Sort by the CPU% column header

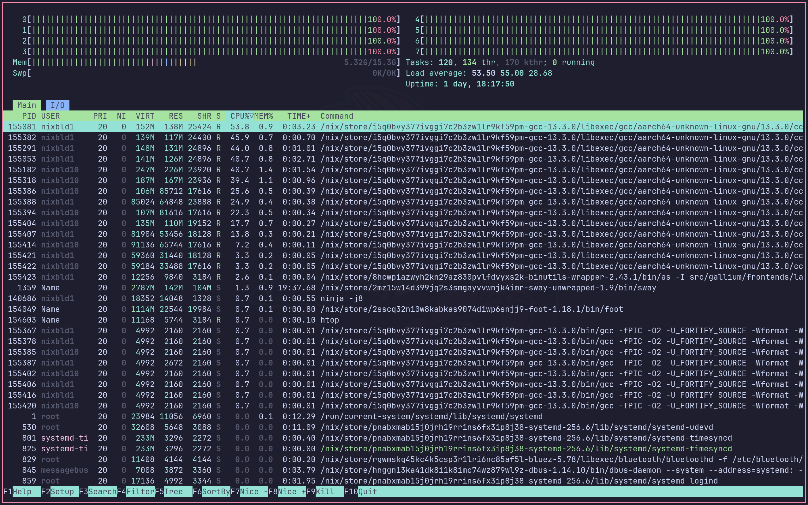tap(240, 116)
